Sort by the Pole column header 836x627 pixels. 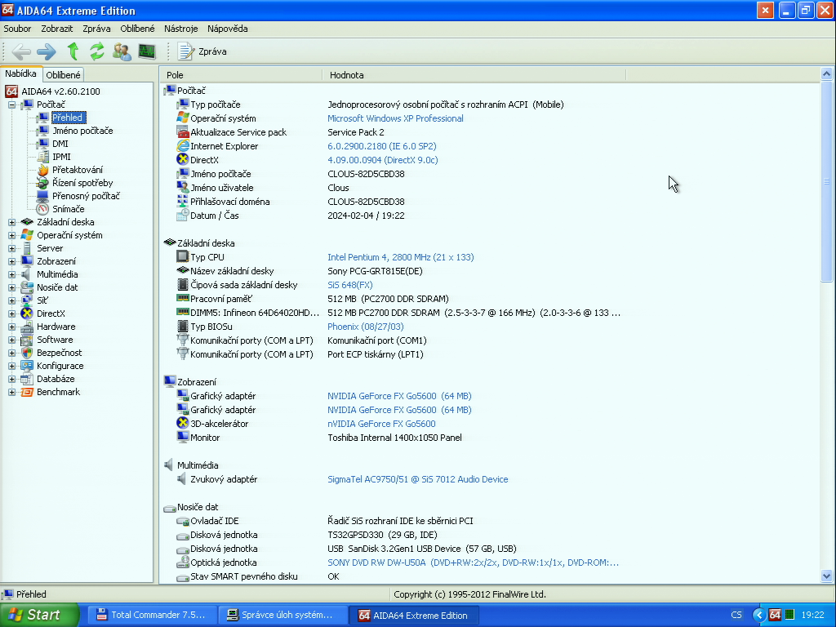(241, 75)
